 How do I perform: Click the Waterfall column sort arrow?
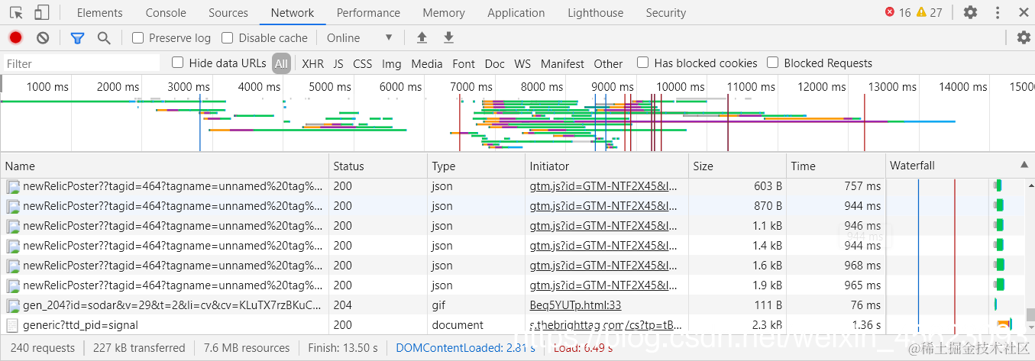1024,166
